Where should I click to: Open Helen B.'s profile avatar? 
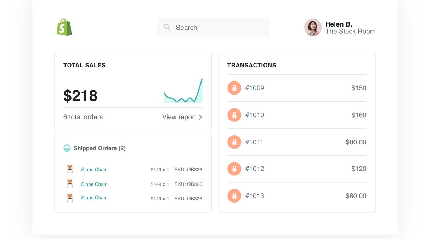tap(313, 27)
